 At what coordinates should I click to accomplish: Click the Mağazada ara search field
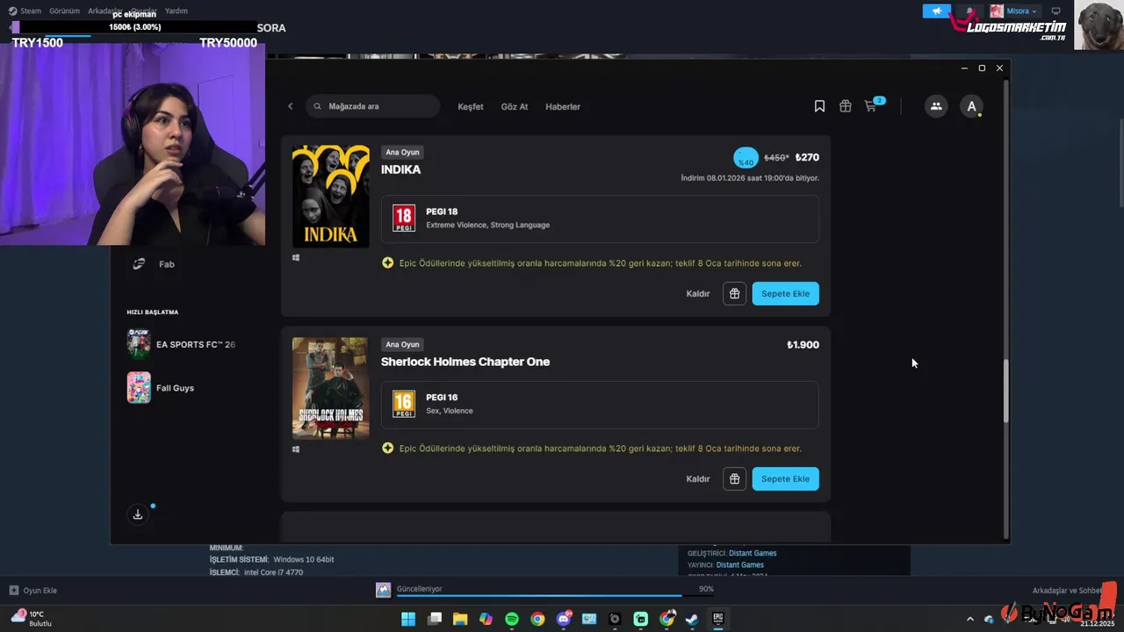click(x=373, y=106)
